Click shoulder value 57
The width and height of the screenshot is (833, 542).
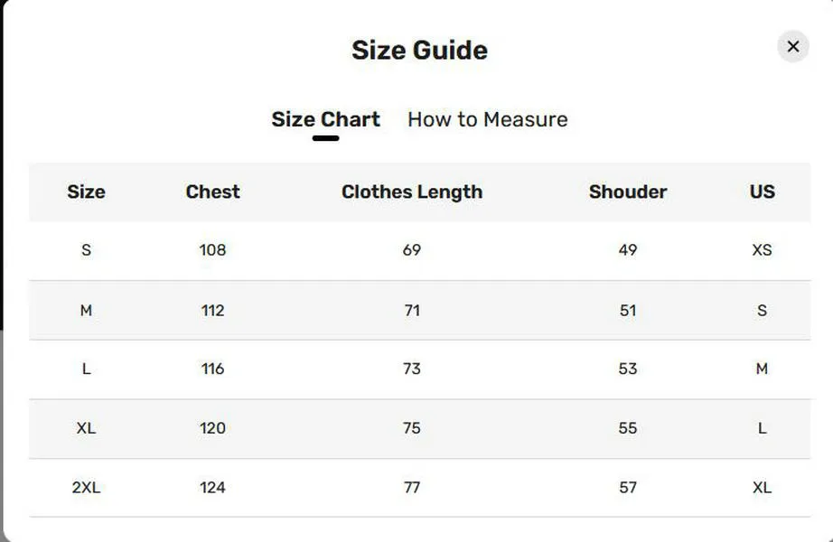click(628, 488)
